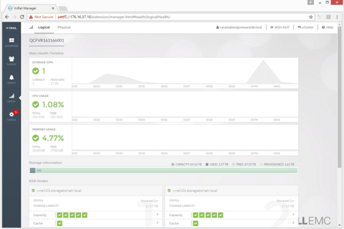Screen dimensions: 344x229
Task: Click the Storage IOPS green check icon
Action: pos(35,71)
